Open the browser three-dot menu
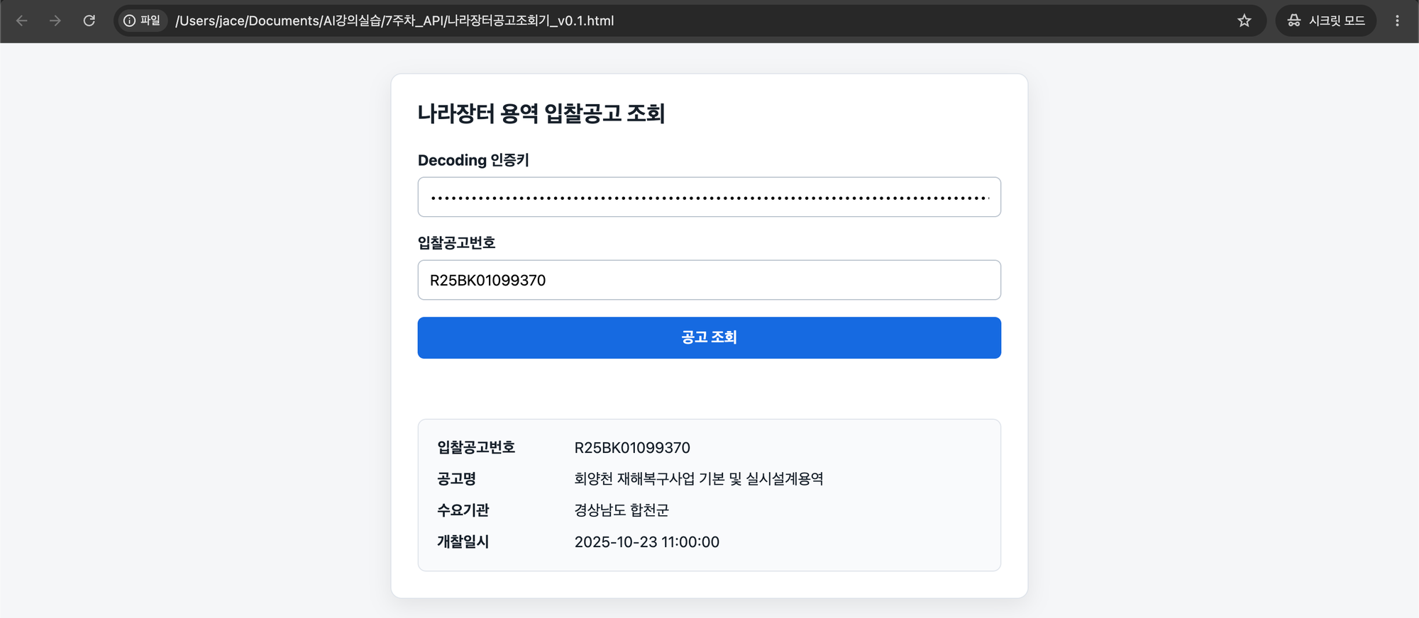 coord(1397,21)
